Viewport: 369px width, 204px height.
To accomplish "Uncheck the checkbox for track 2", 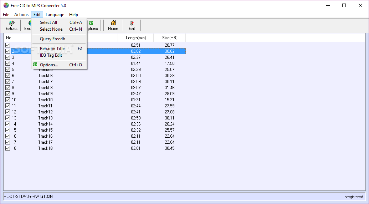I will pyautogui.click(x=8, y=51).
